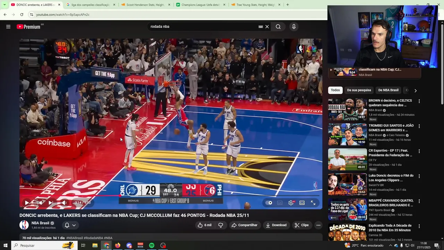
Task: Open the Windows Start menu
Action: tap(6, 245)
